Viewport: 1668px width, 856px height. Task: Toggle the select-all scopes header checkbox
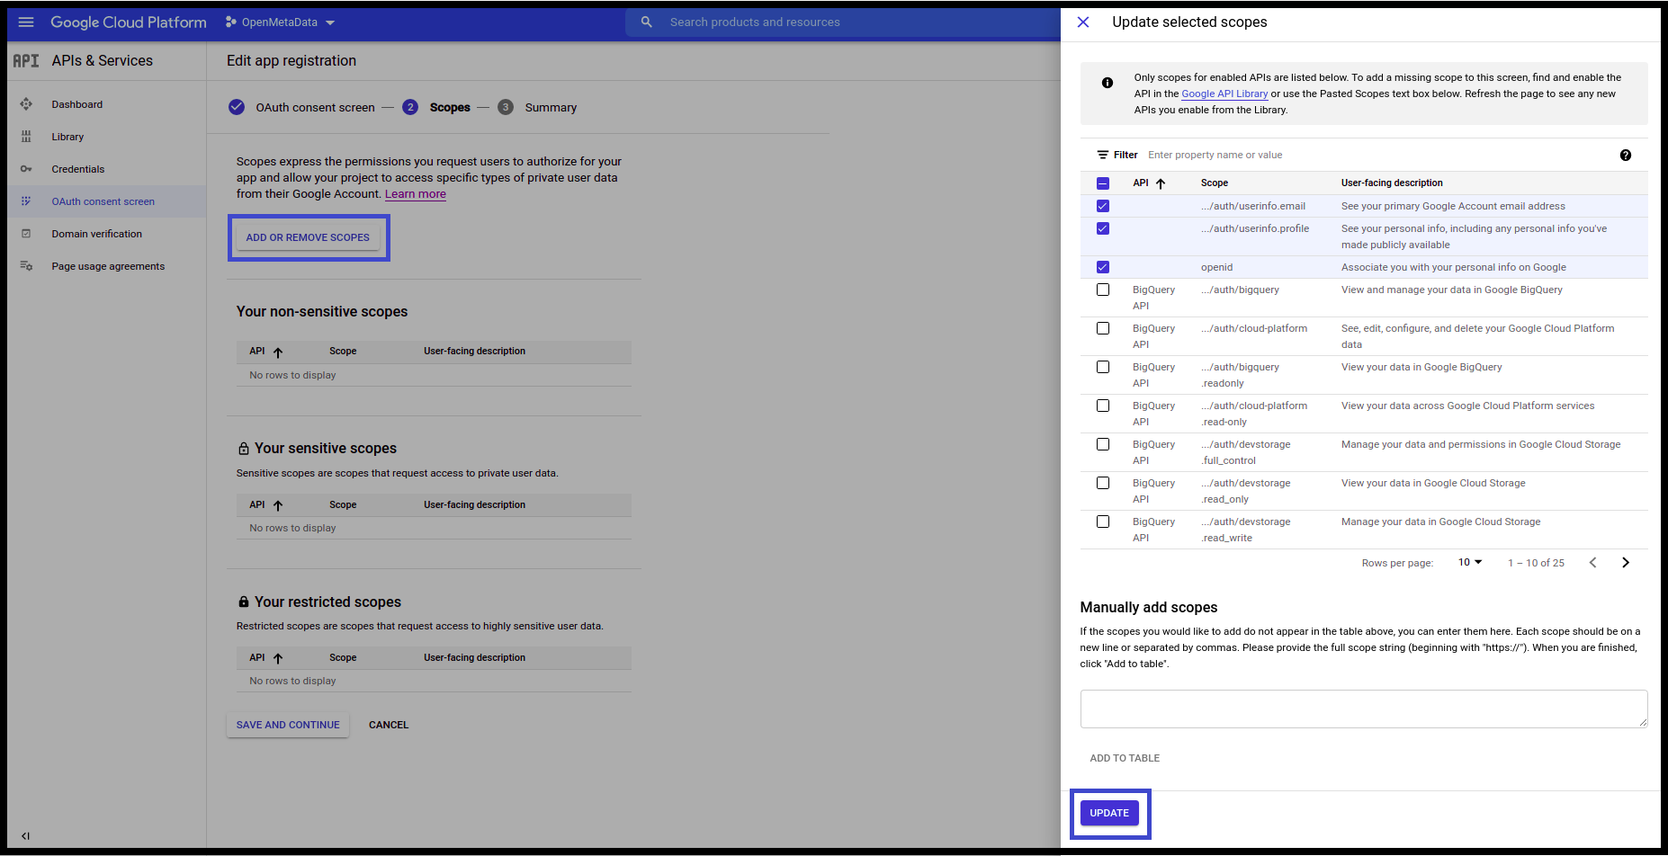(1103, 183)
